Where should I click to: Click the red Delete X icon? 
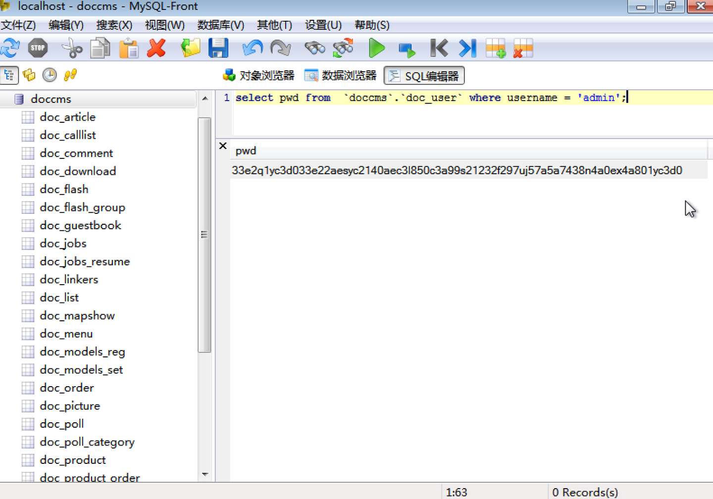[156, 48]
